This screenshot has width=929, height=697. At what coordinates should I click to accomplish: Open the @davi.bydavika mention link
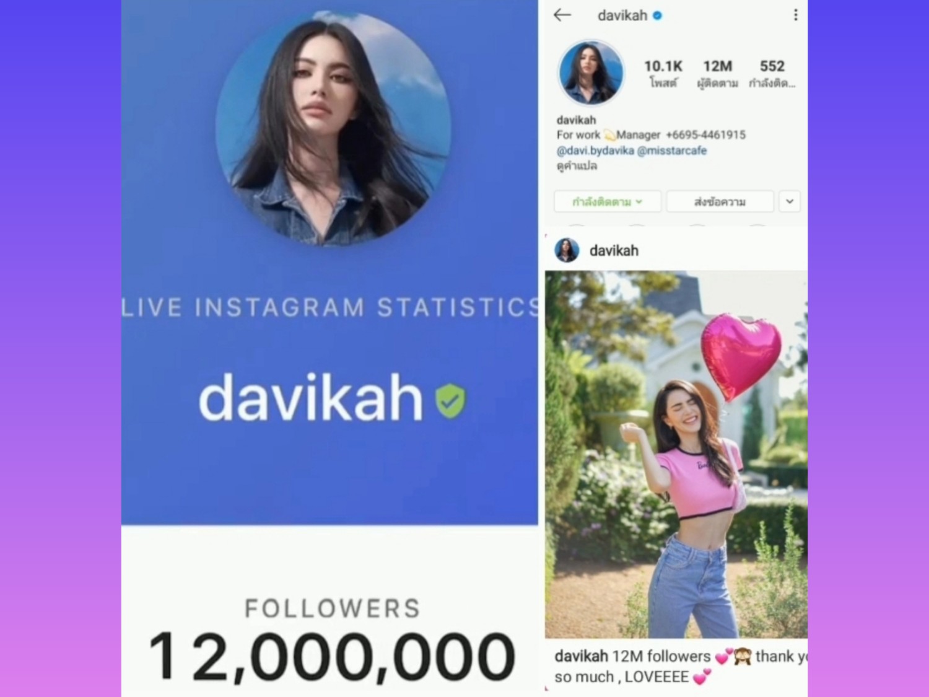click(595, 151)
